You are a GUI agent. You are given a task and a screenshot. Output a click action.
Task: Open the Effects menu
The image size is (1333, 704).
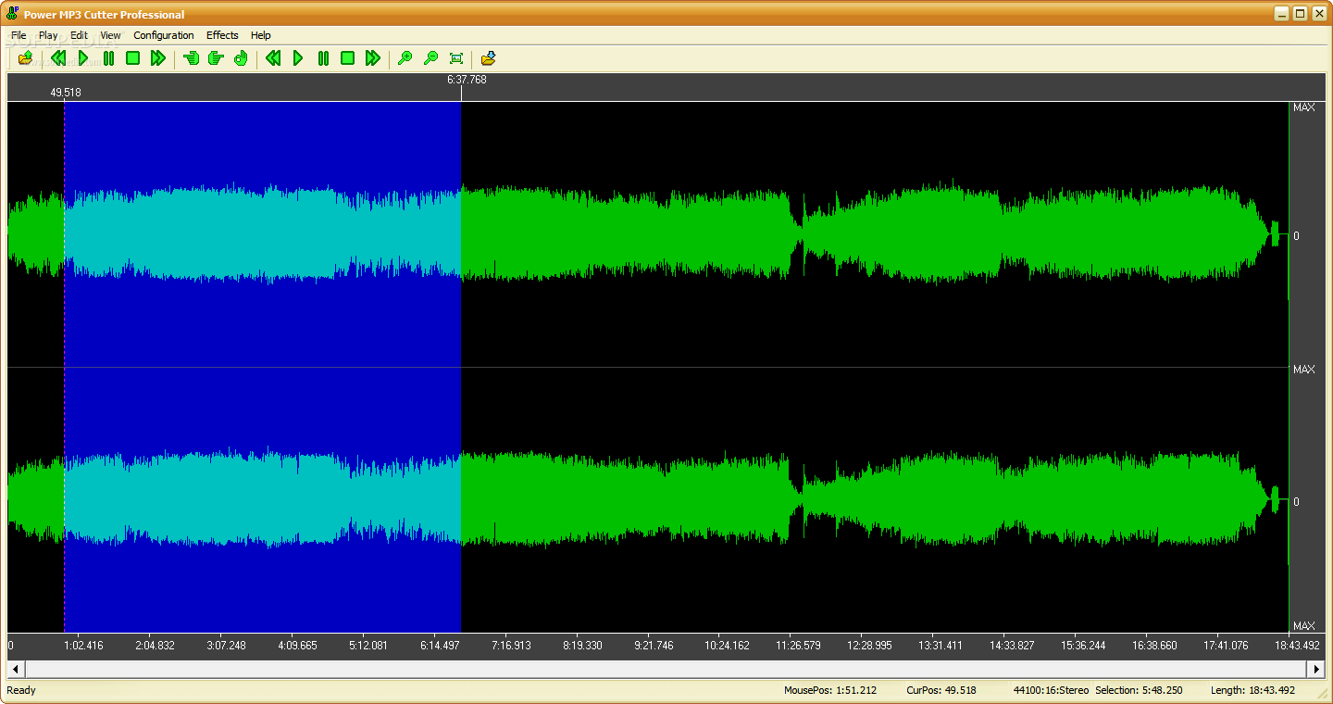[222, 35]
